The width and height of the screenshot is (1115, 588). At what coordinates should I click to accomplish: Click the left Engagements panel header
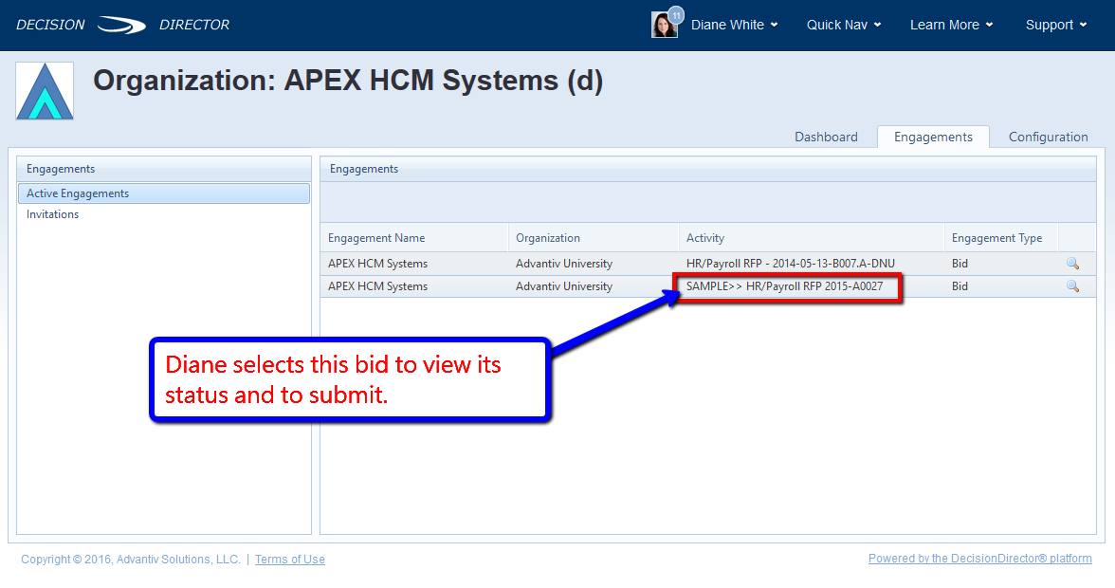coord(164,169)
